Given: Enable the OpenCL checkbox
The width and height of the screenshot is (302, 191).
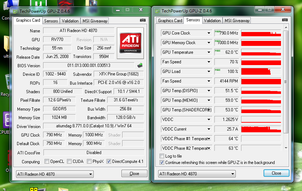Looking at the screenshot, I should coord(47,161).
